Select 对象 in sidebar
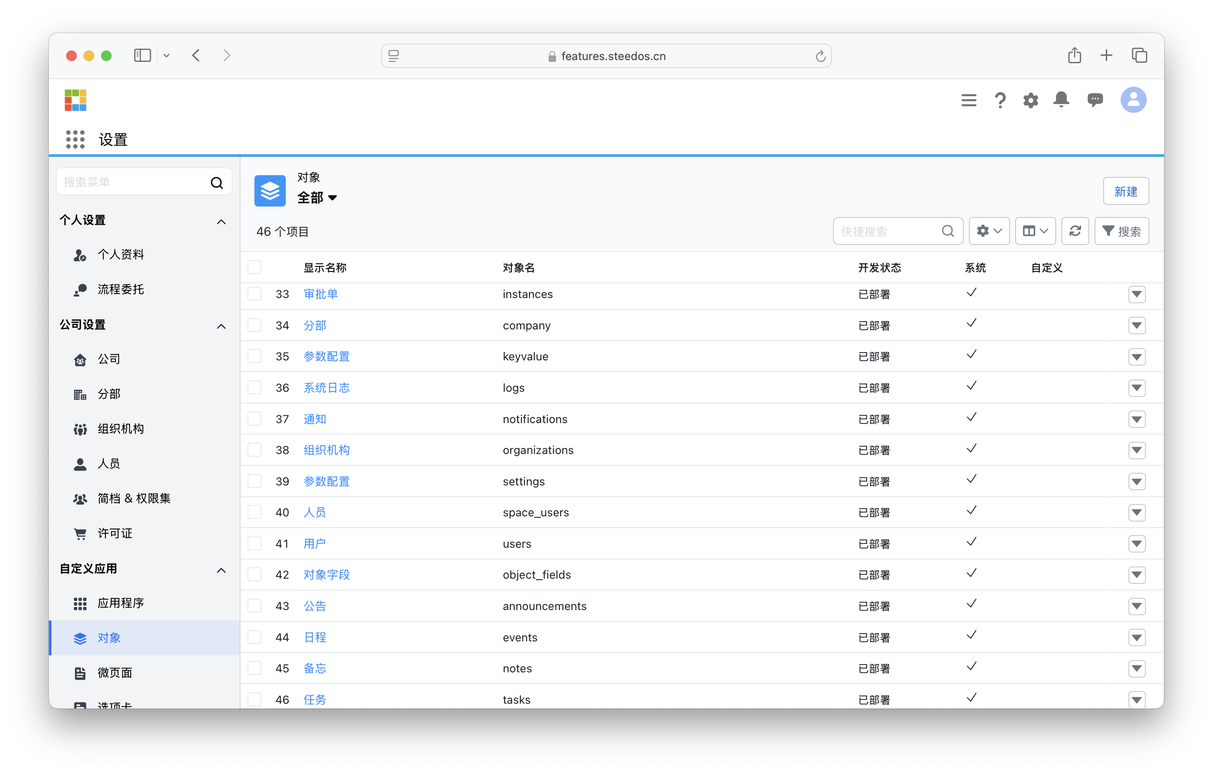The width and height of the screenshot is (1213, 773). pos(145,638)
